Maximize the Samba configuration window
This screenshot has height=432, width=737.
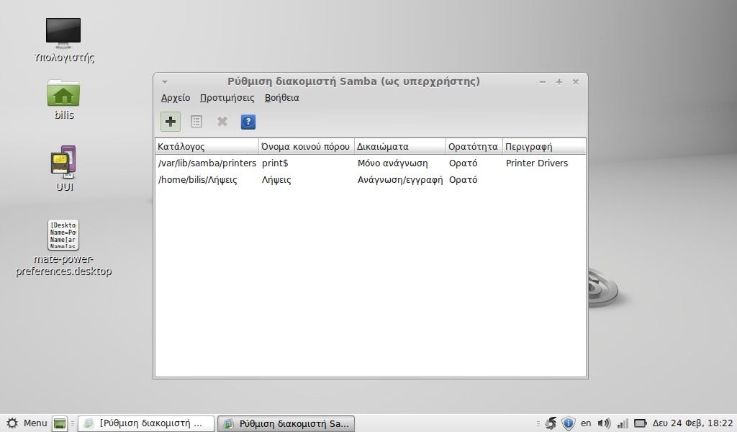pos(559,82)
